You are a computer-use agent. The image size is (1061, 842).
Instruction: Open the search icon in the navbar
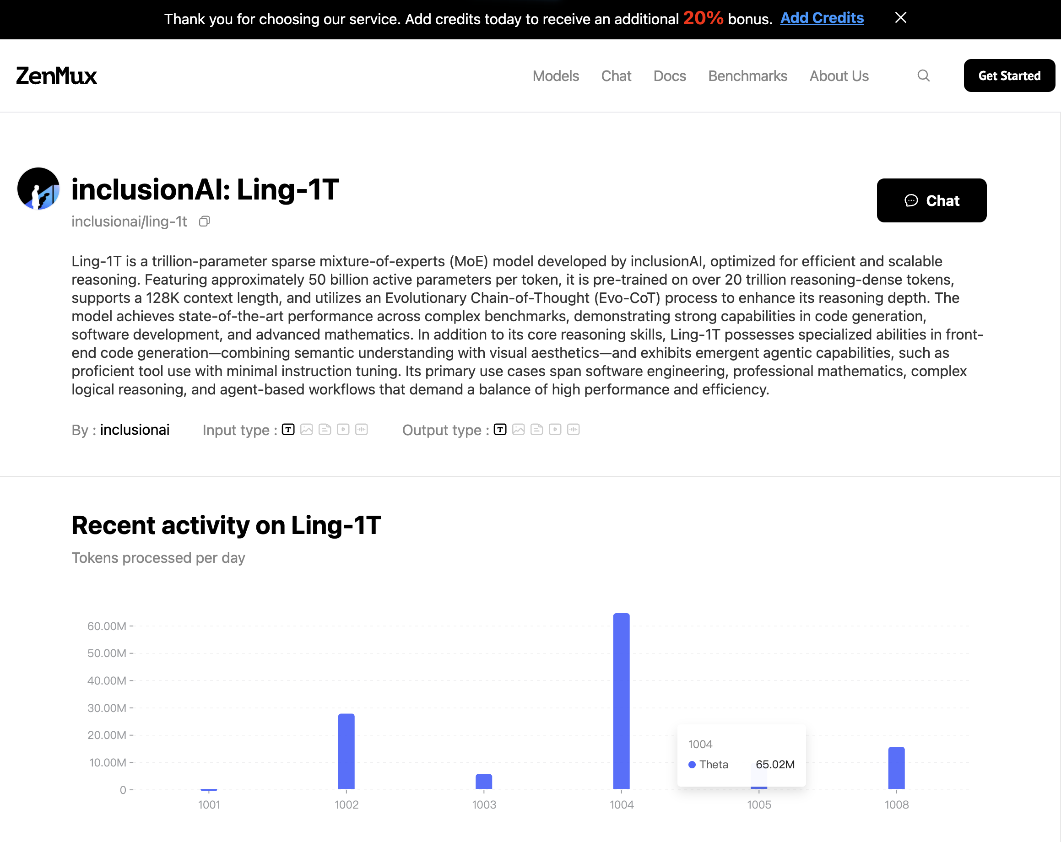click(x=924, y=76)
